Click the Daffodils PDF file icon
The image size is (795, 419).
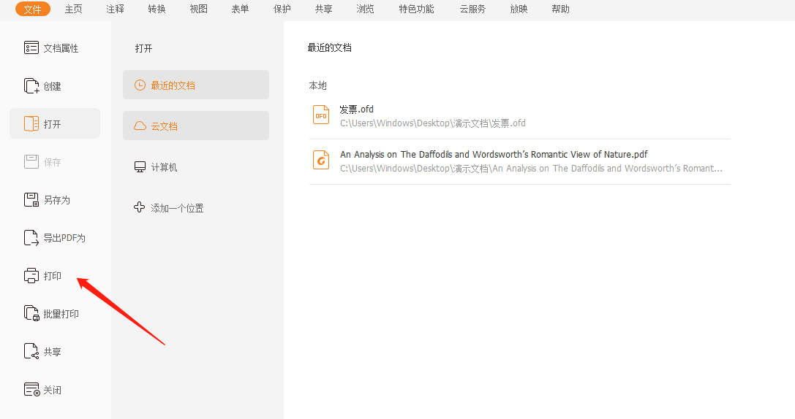point(321,161)
